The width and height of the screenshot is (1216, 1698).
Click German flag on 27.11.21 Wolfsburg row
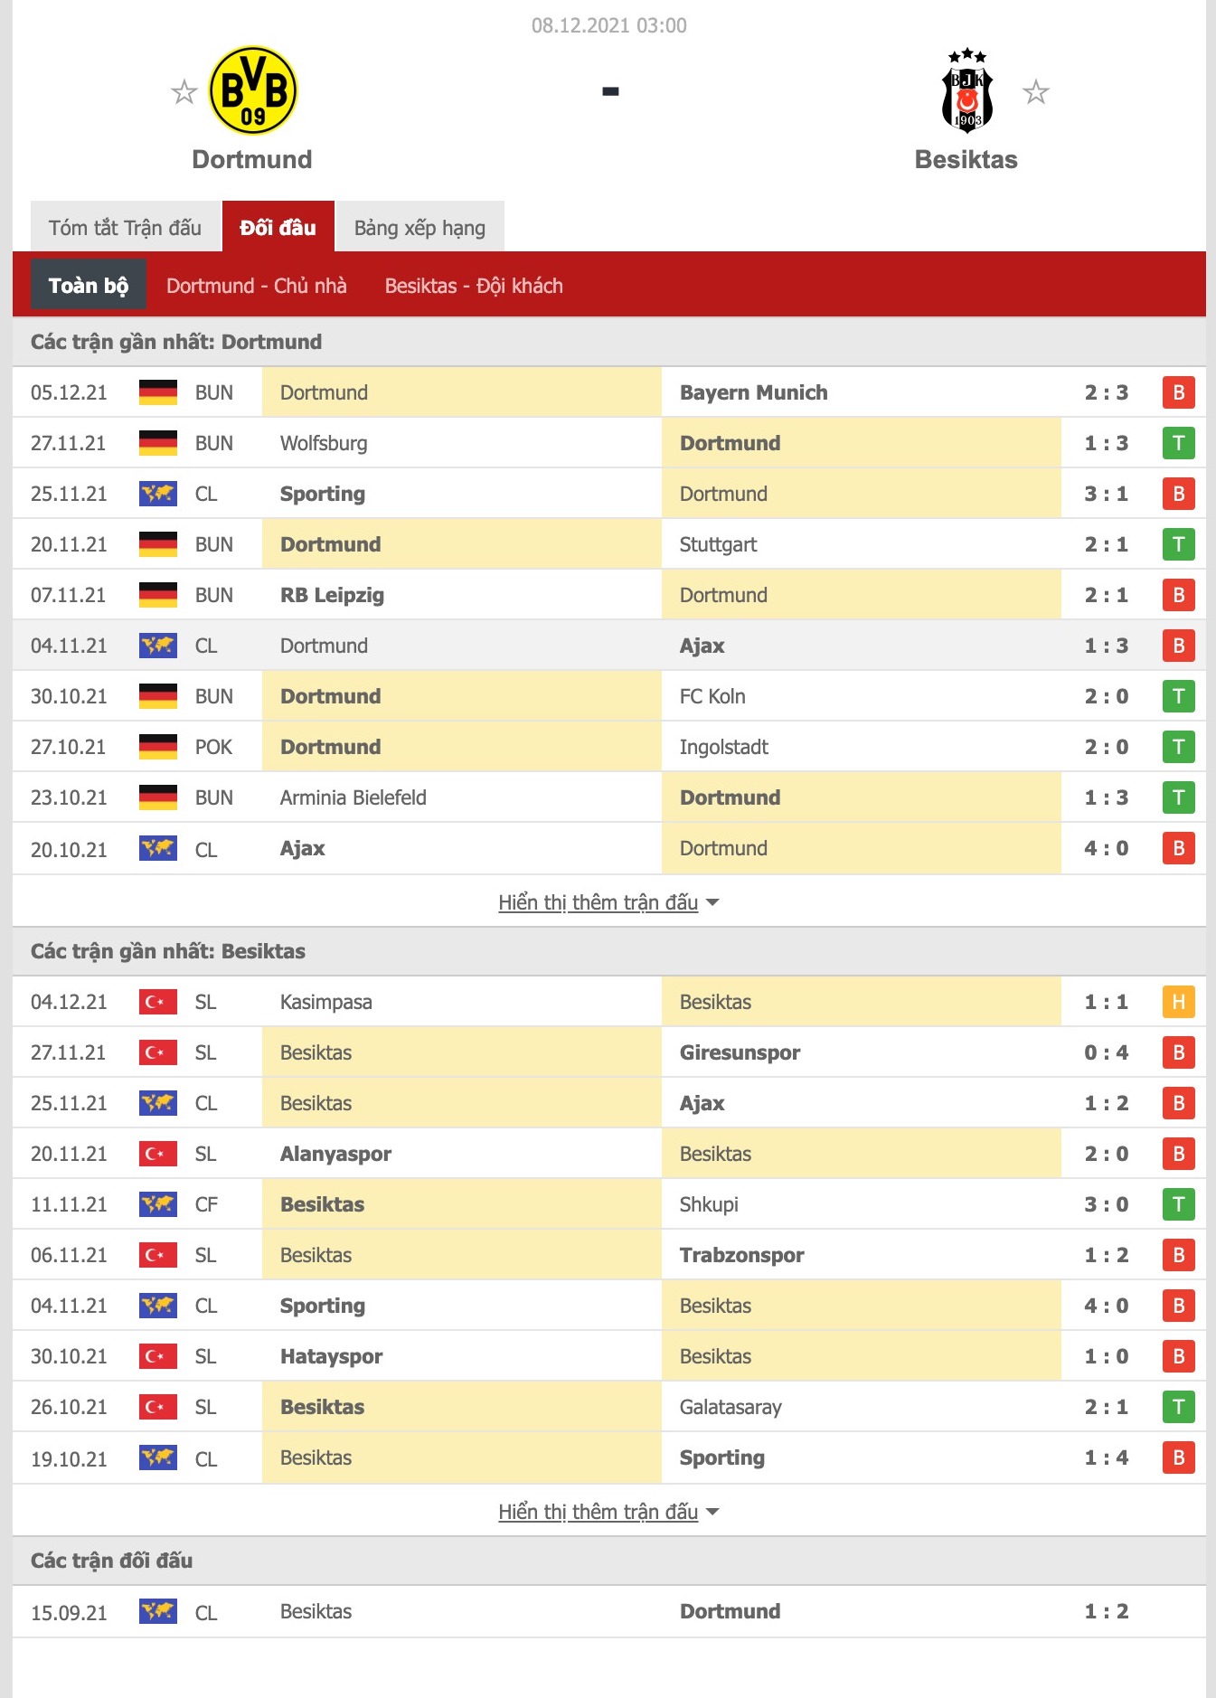158,443
